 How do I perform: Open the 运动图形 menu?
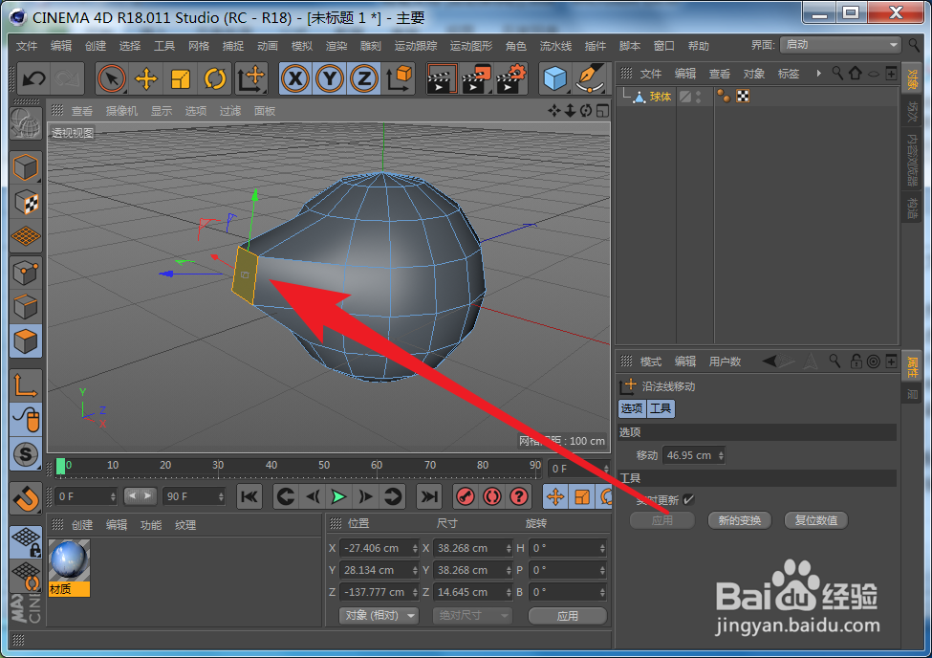(x=470, y=46)
